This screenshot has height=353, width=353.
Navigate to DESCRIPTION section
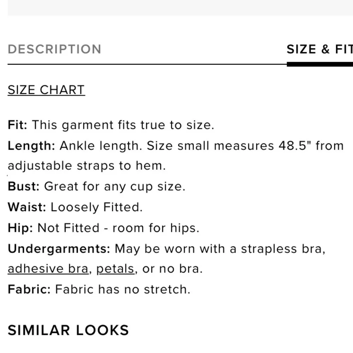tap(55, 49)
